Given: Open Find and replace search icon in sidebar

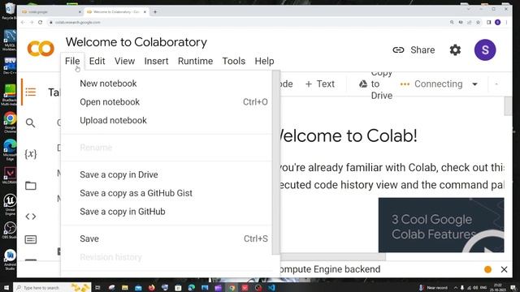Looking at the screenshot, I should point(31,123).
